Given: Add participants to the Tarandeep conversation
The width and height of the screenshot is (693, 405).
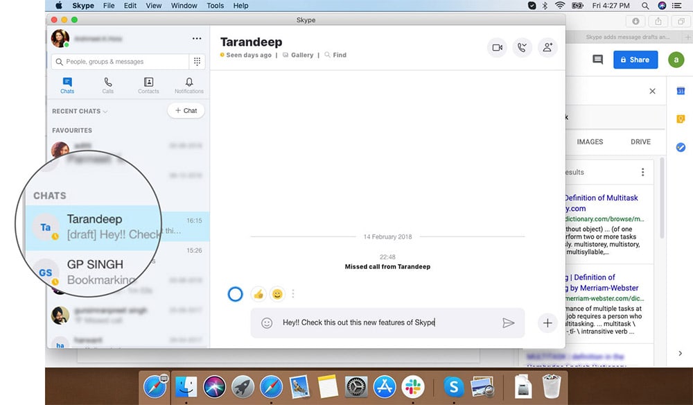Looking at the screenshot, I should pos(547,48).
